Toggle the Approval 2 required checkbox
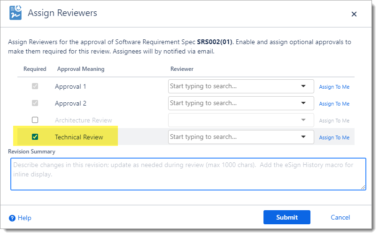Viewport: 379px width, 236px height. point(35,103)
